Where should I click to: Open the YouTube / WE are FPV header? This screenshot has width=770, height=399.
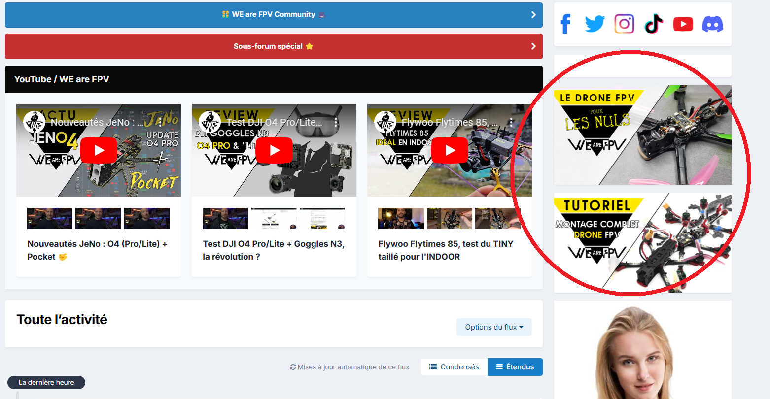tap(62, 79)
